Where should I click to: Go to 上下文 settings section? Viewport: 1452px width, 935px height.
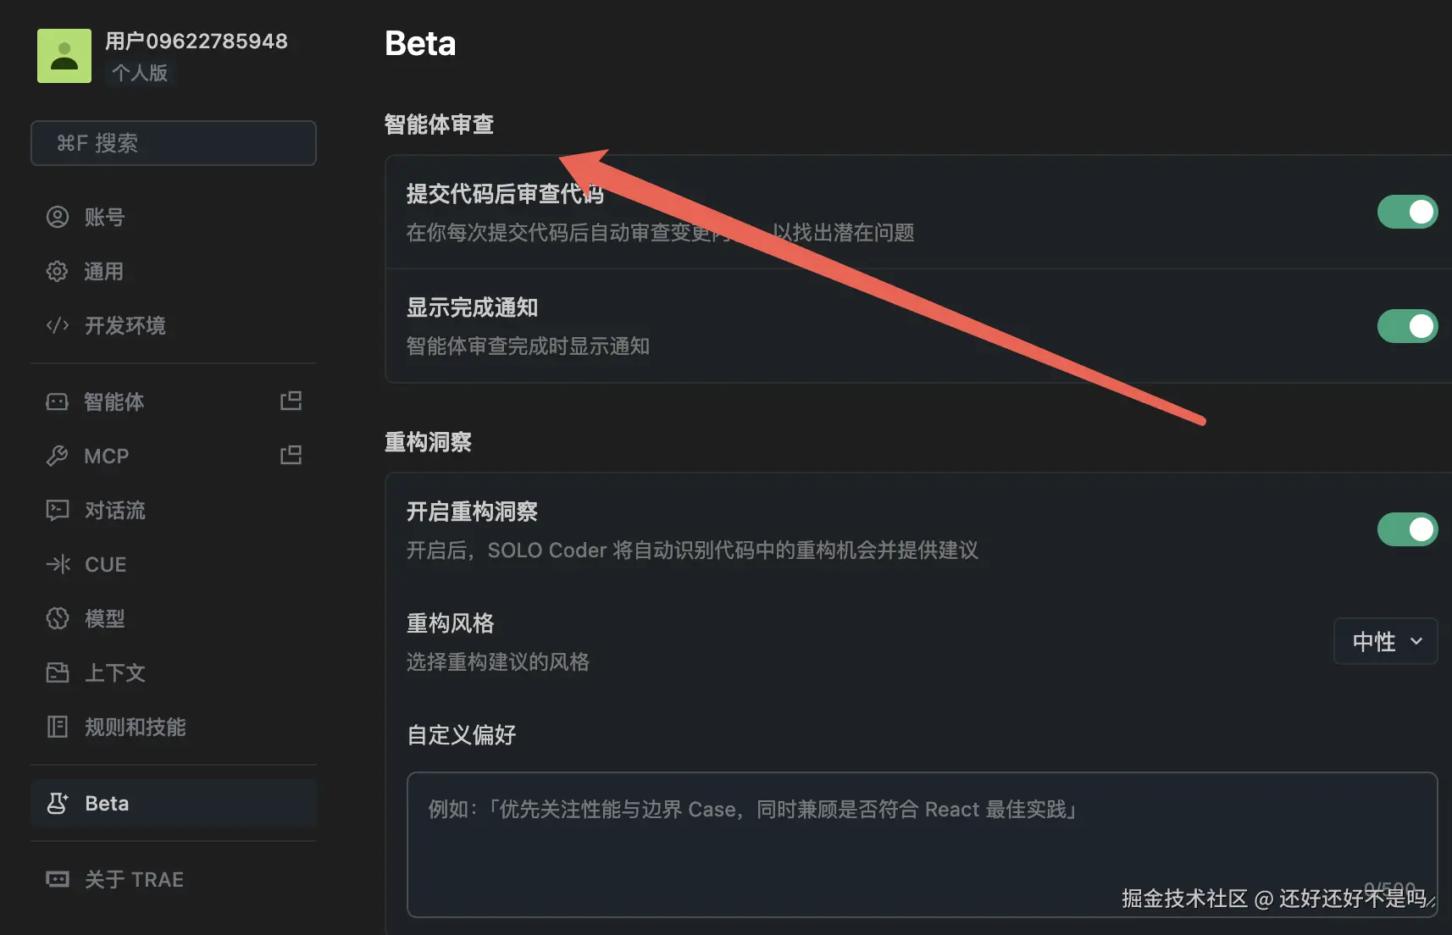coord(115,673)
